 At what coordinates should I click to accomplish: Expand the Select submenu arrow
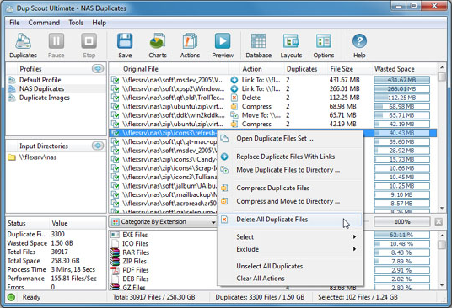pyautogui.click(x=354, y=237)
